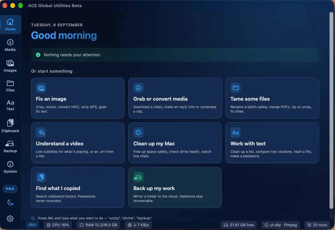Click the clipboard icon on Find what I copied card

tap(41, 177)
